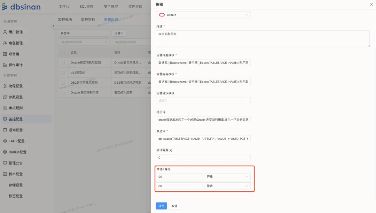Check the Oracle表空间耗尽预测 row checkbox

[63, 63]
